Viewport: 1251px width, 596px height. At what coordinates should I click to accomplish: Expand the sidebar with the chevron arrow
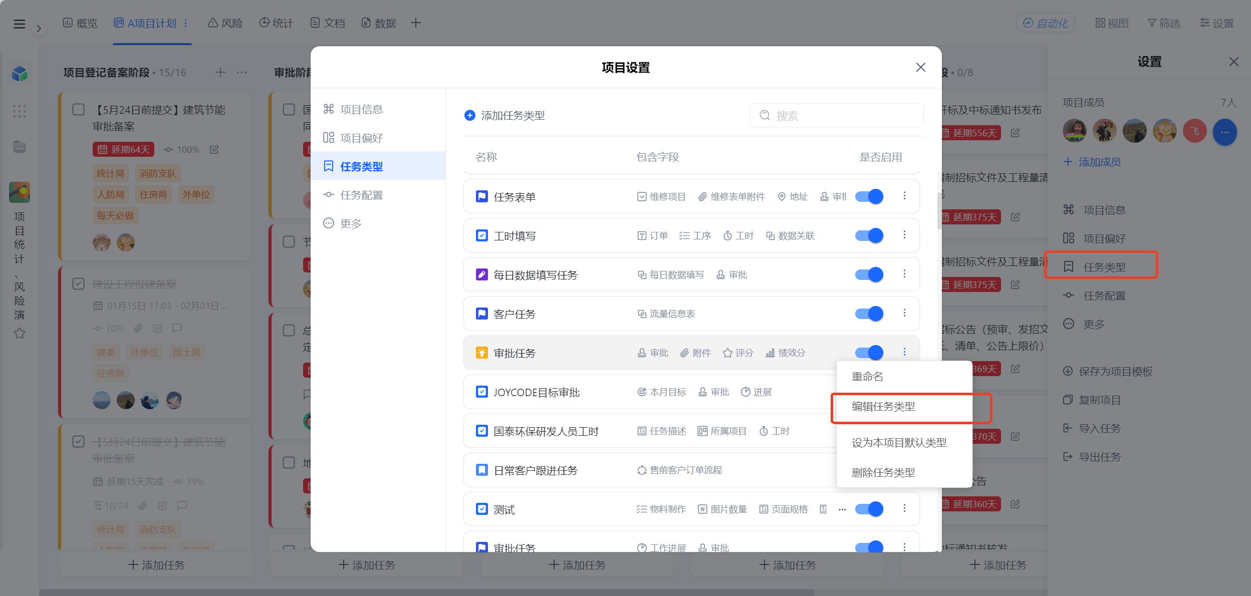pos(39,29)
